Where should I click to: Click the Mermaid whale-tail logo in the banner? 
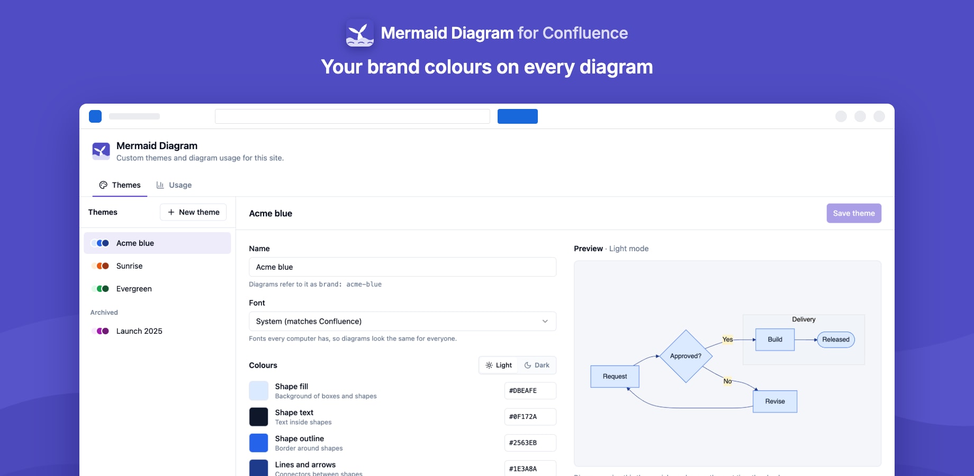(x=360, y=33)
